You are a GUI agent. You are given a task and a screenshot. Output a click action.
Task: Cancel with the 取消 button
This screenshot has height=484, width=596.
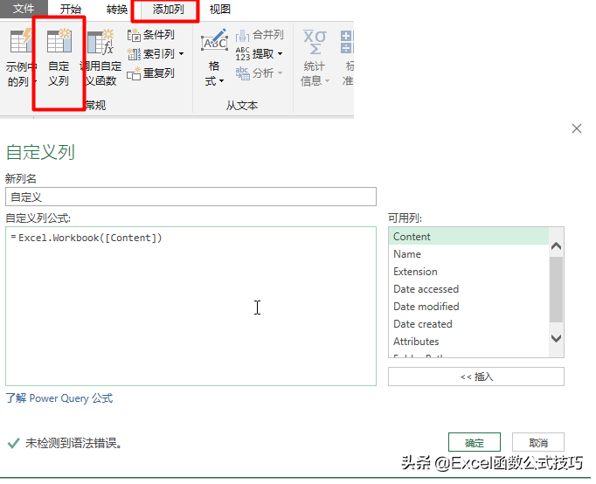pyautogui.click(x=537, y=443)
